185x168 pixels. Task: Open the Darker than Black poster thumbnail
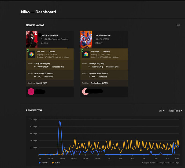(32, 39)
